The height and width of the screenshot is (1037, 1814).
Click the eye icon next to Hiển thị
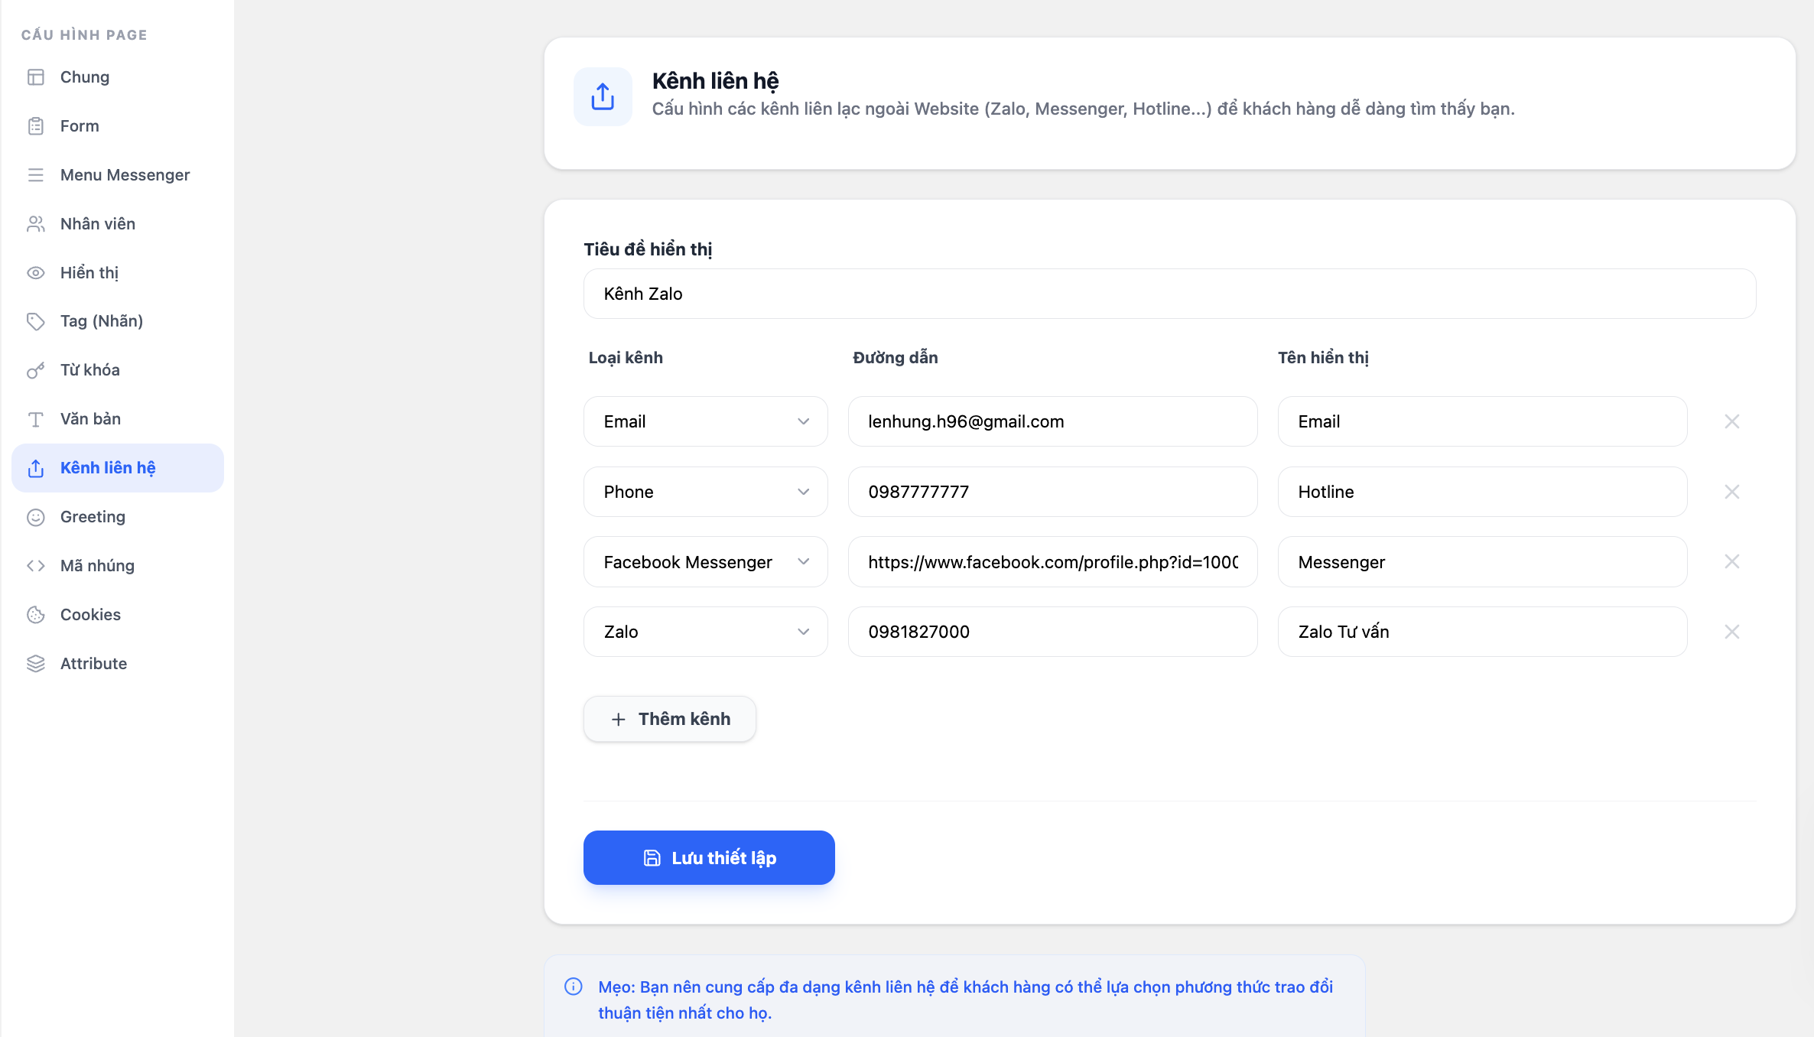click(36, 273)
